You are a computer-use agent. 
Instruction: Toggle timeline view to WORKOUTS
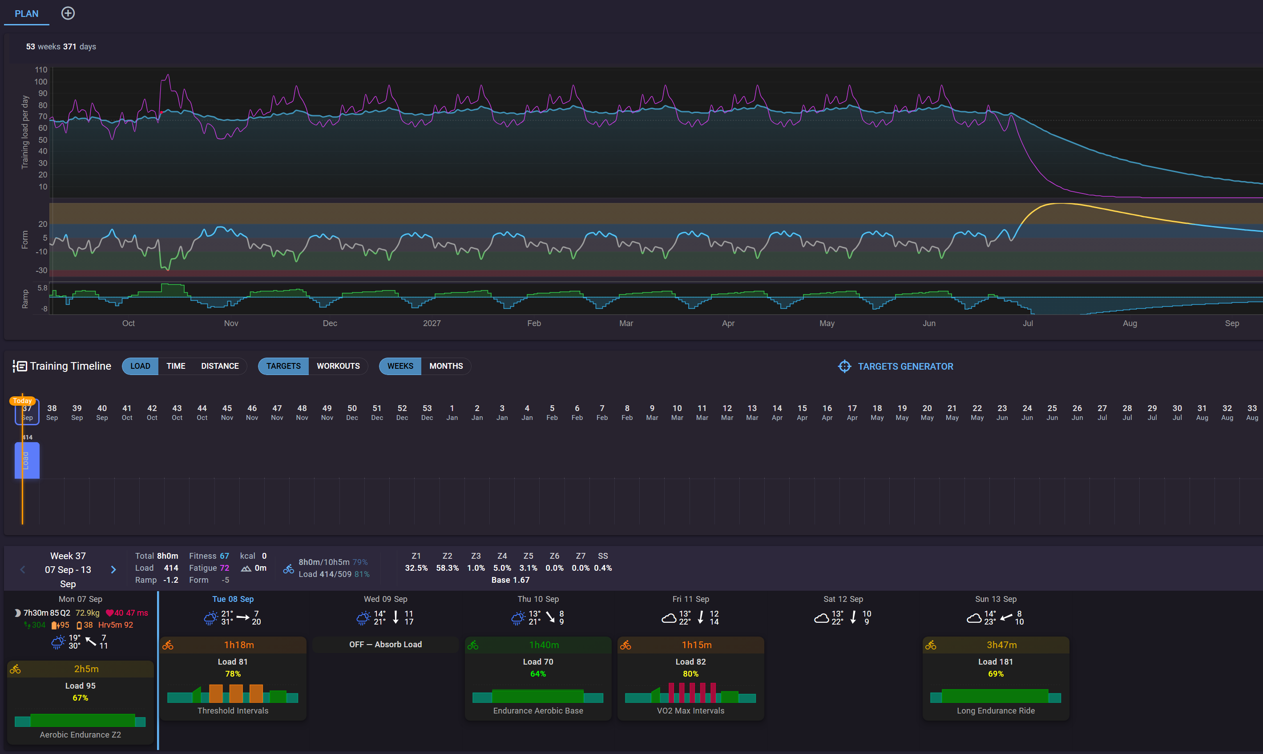(x=338, y=366)
